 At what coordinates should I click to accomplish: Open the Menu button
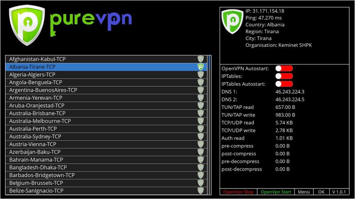[304, 192]
